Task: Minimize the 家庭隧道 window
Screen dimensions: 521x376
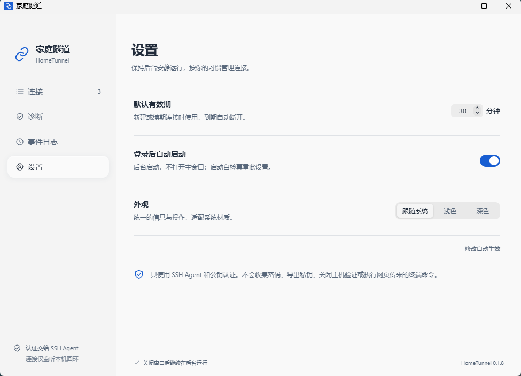Action: click(460, 6)
